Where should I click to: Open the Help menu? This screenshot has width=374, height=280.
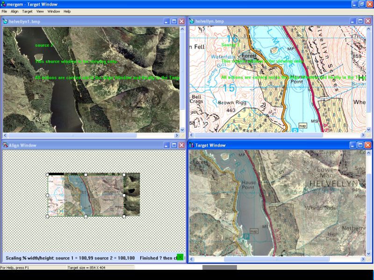tap(67, 11)
